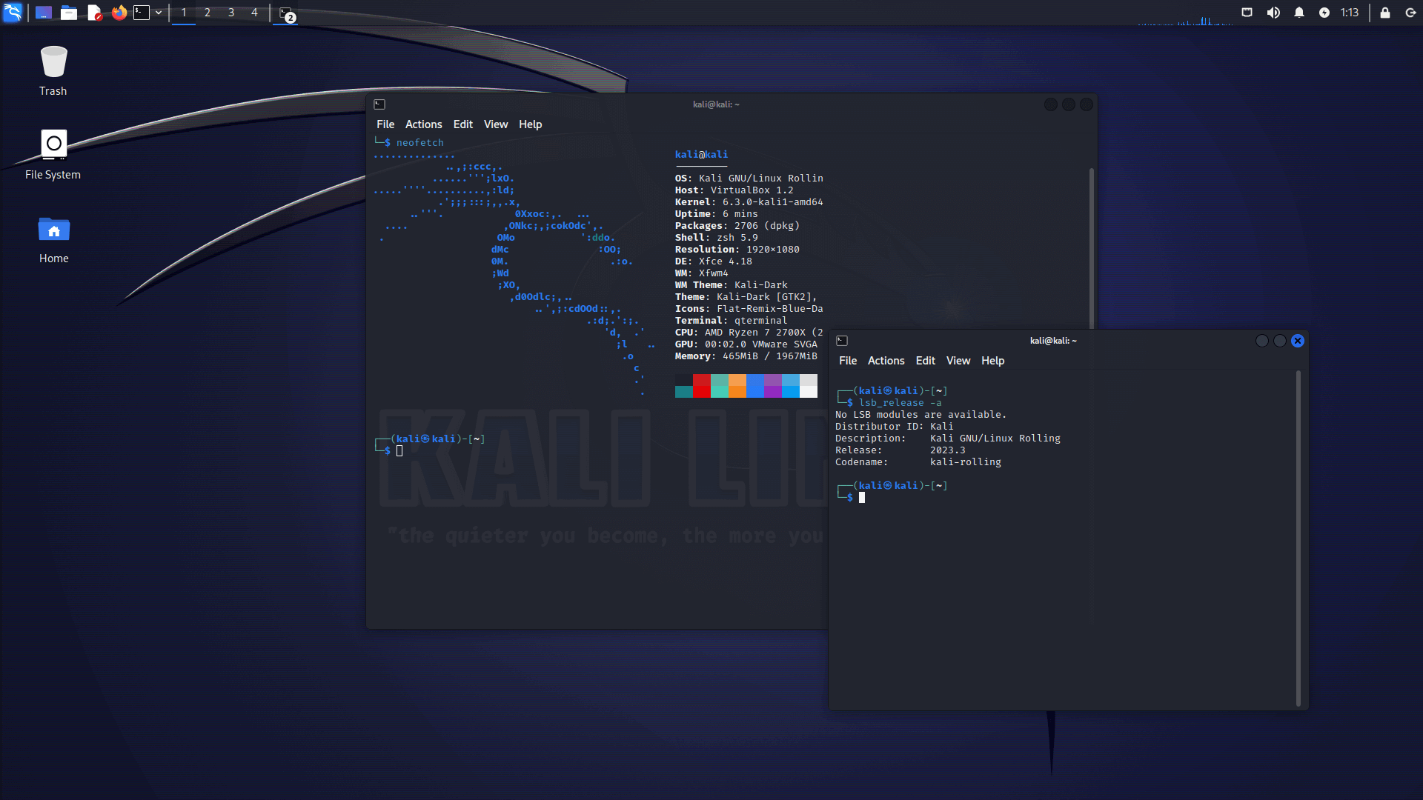Open the File menu in first terminal
This screenshot has height=800, width=1423.
coord(384,124)
